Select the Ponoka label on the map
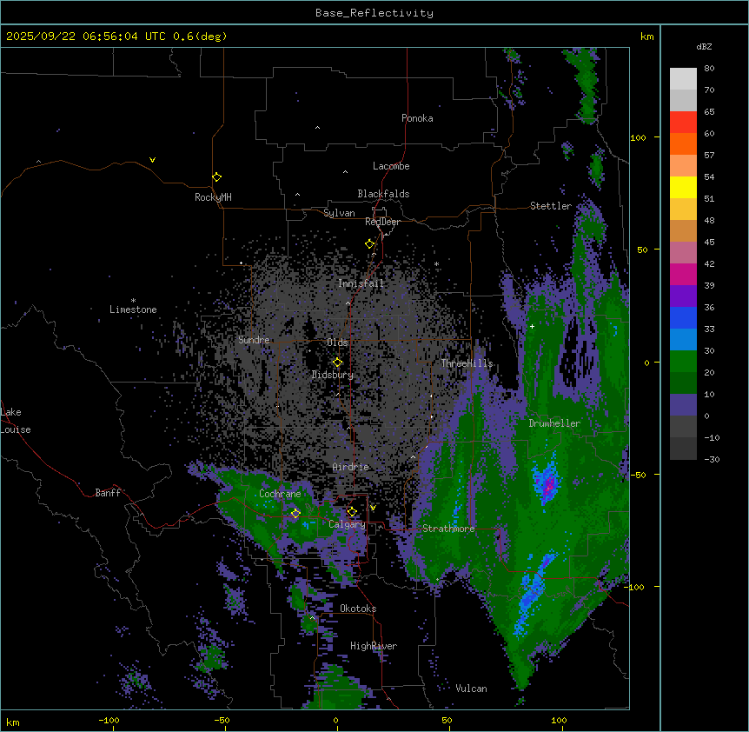Screen dimensions: 749x732 [x=417, y=118]
